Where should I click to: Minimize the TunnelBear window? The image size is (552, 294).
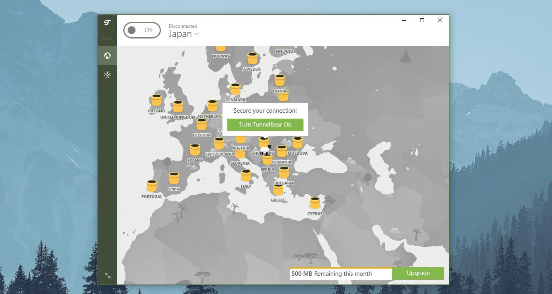[404, 20]
